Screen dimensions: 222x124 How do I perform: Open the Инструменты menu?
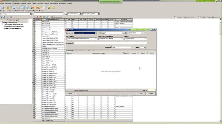54,3
